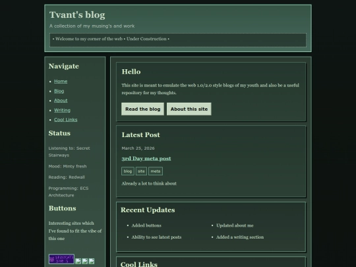
Task: Click the Navigate heading
Action: click(x=64, y=66)
